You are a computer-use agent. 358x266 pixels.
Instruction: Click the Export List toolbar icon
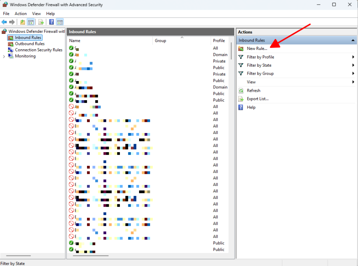click(41, 22)
